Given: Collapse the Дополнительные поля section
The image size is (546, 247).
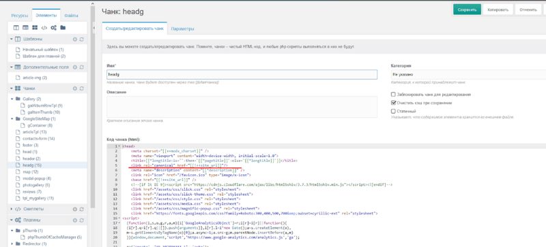Looking at the screenshot, I should tap(12, 67).
